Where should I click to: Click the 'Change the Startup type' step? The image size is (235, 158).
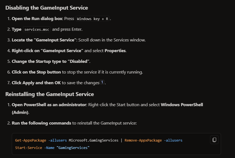(x=51, y=62)
